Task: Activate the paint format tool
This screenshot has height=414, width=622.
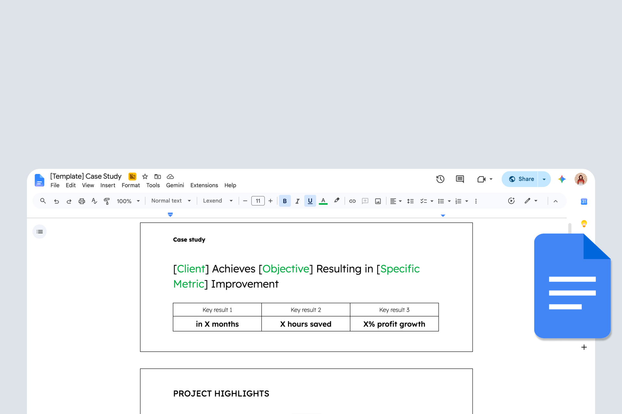Action: click(107, 201)
